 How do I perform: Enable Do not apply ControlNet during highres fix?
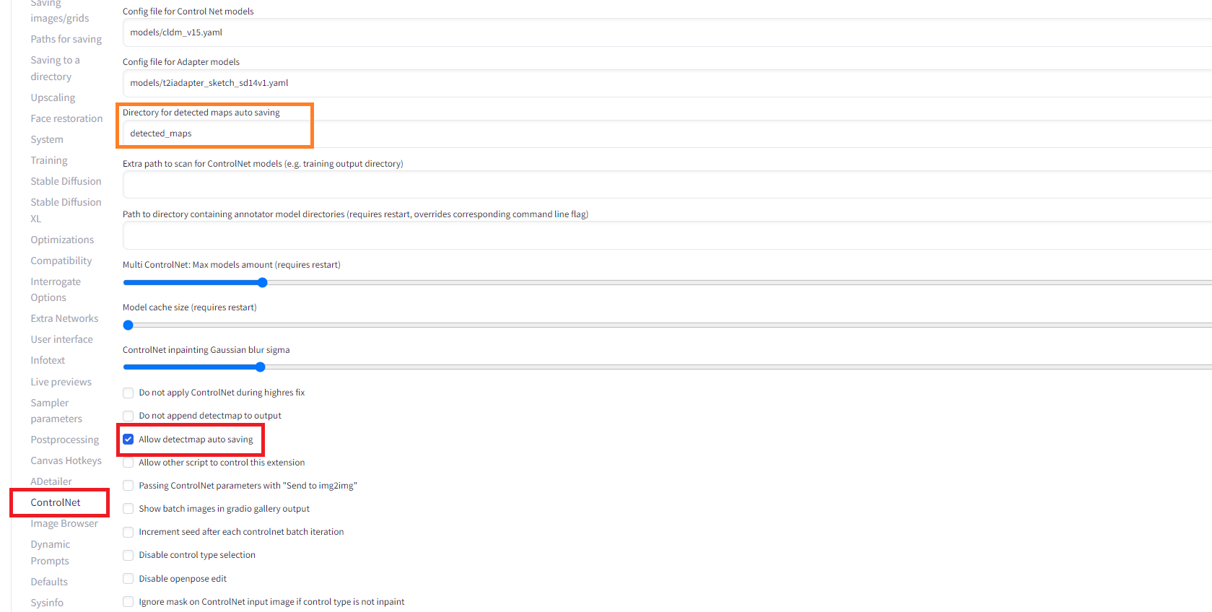click(128, 393)
